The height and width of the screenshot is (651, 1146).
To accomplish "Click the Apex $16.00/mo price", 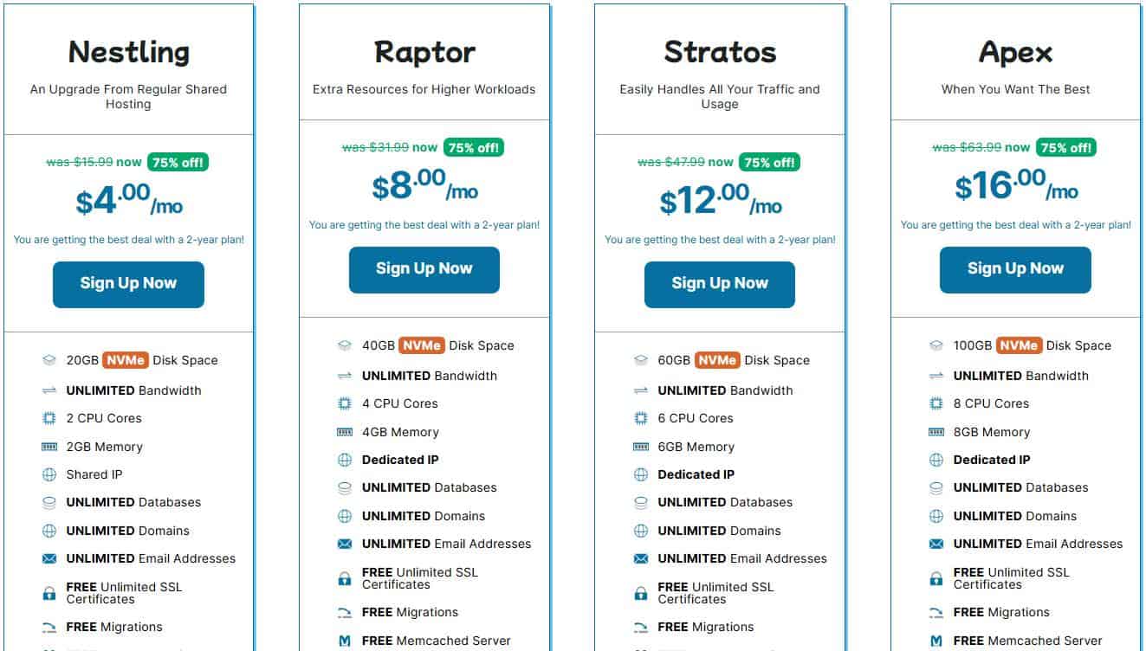I will pyautogui.click(x=1015, y=186).
